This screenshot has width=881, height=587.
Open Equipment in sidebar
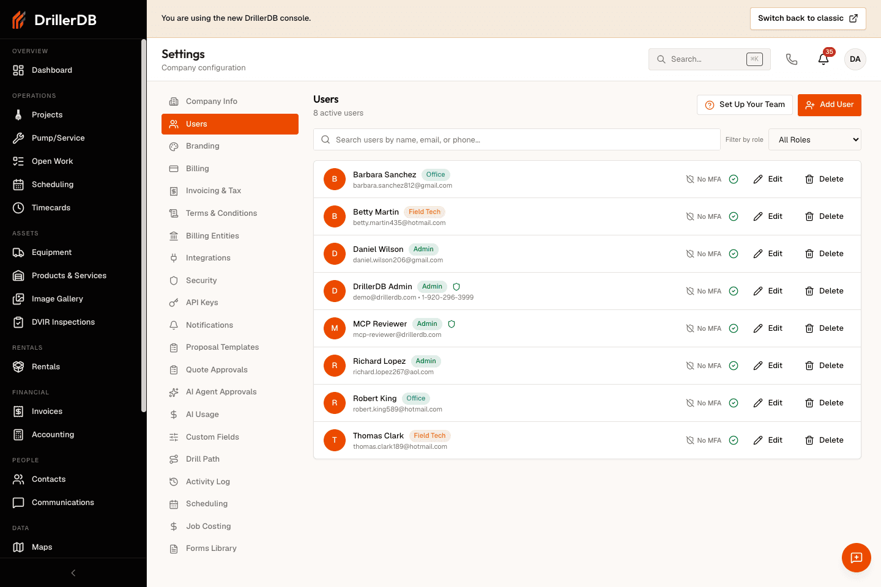click(x=71, y=253)
